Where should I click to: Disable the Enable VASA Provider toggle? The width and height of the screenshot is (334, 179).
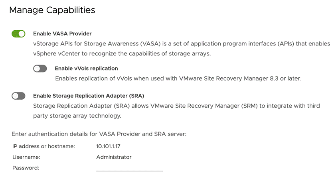18,33
